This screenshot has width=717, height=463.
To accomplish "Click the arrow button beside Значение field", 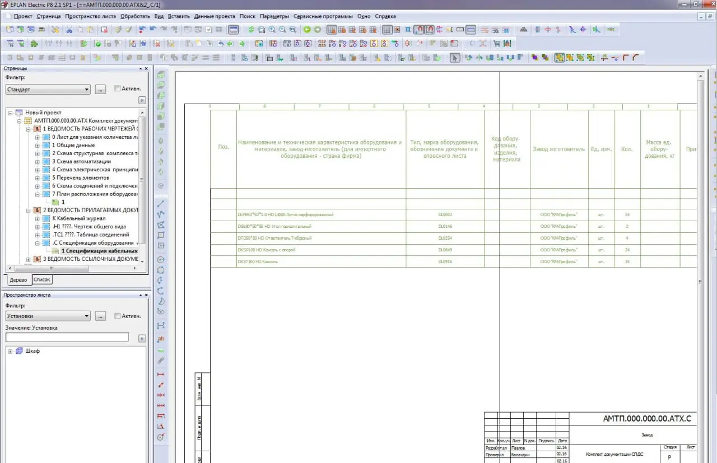I will 142,338.
